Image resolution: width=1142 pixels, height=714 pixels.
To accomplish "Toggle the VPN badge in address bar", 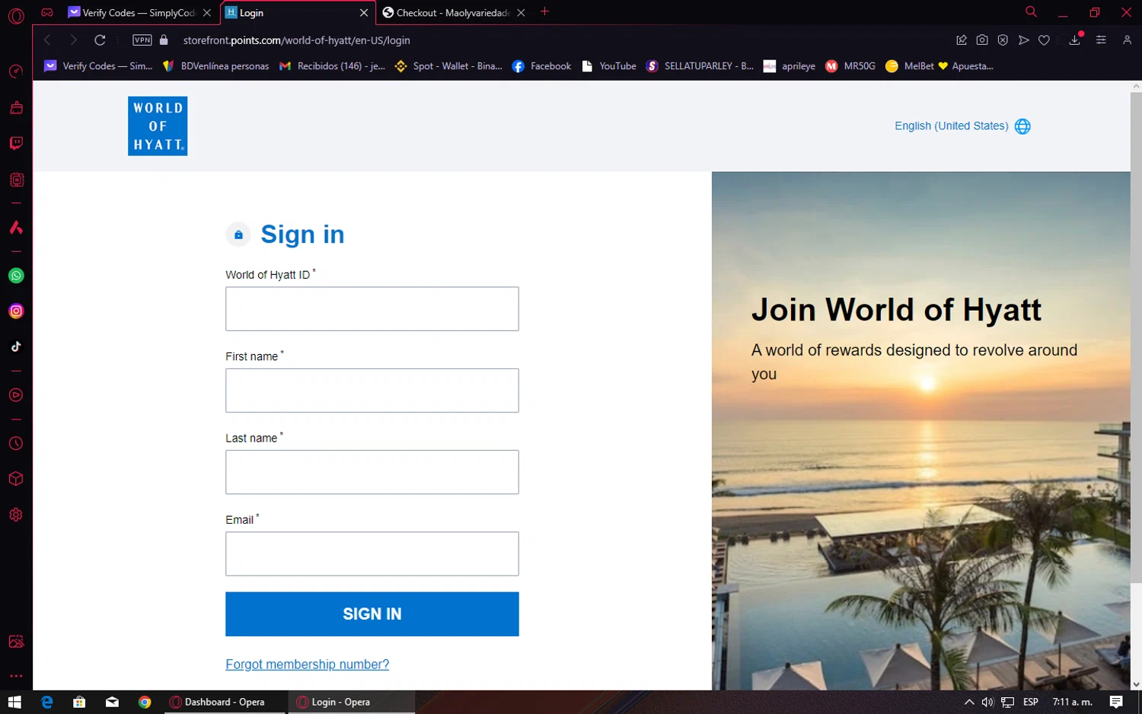I will pos(142,40).
